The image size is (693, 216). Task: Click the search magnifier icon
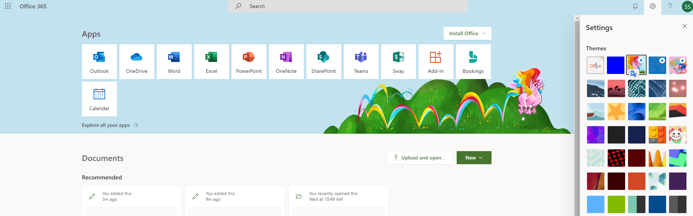pyautogui.click(x=238, y=6)
